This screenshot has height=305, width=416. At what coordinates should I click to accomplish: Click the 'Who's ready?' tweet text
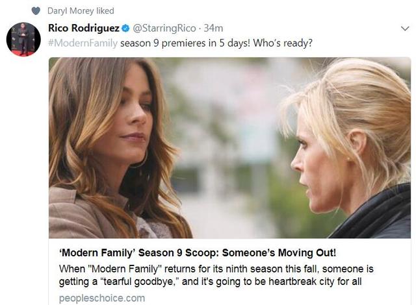[x=283, y=43]
